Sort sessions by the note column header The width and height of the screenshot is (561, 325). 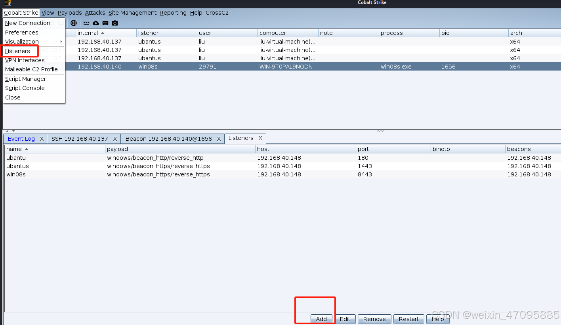pyautogui.click(x=348, y=33)
